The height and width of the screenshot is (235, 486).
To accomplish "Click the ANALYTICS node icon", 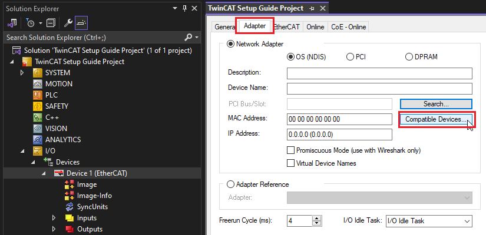I will (x=38, y=140).
